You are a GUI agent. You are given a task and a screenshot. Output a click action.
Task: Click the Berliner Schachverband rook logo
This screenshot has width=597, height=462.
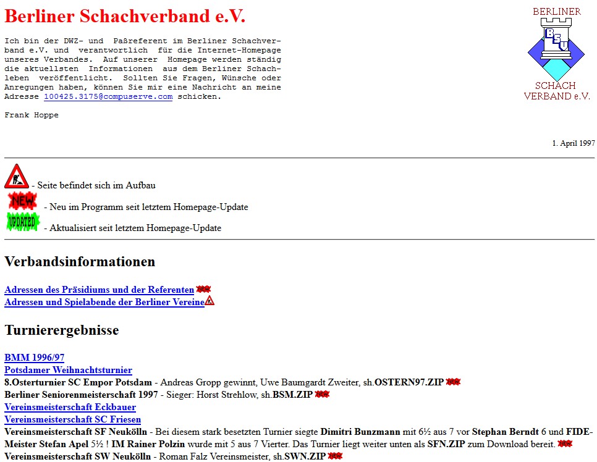(557, 54)
